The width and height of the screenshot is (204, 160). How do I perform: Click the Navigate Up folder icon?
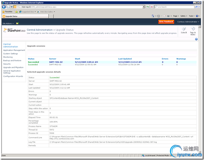pyautogui.click(x=17, y=23)
